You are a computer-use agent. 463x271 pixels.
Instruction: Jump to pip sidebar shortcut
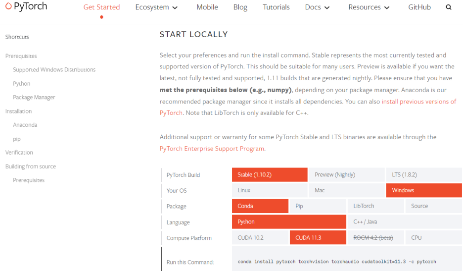[17, 139]
